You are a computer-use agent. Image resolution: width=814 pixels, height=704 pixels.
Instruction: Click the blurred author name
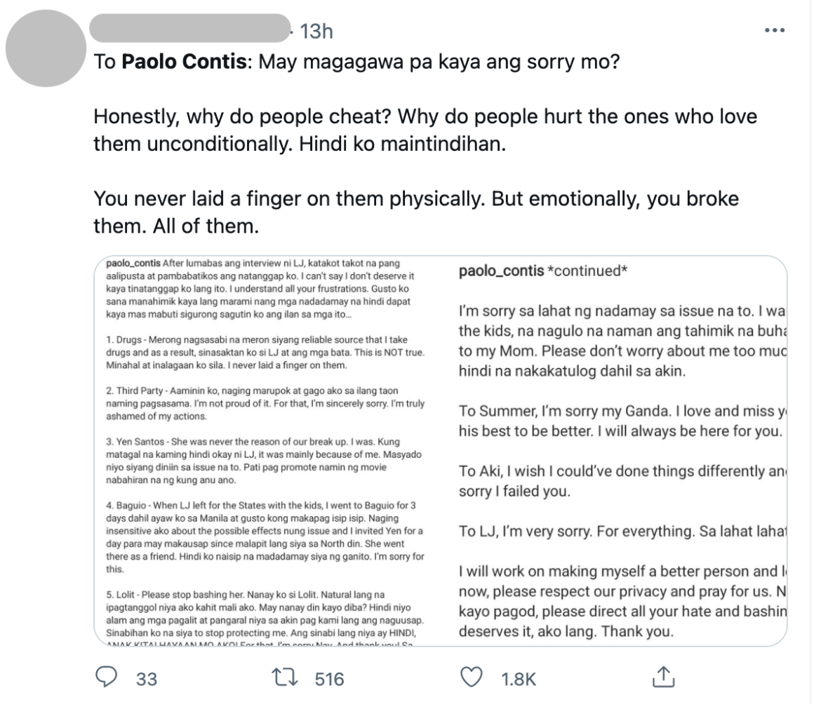[191, 30]
